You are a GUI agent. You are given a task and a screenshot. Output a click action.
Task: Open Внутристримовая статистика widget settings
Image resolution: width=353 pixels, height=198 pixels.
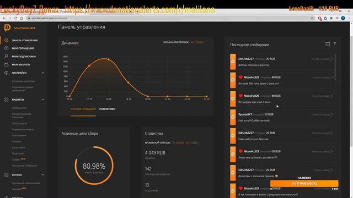[22, 116]
